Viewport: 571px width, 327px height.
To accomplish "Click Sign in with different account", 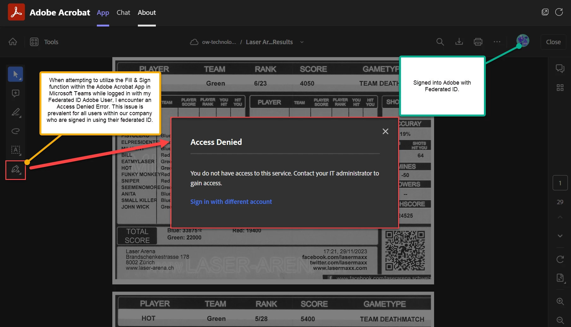I will (x=231, y=202).
